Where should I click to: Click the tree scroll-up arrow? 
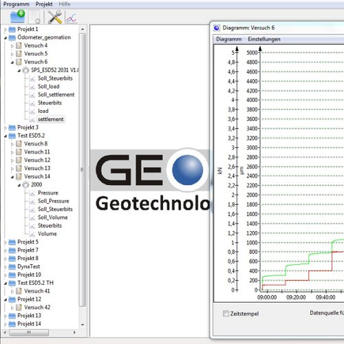coord(83,29)
